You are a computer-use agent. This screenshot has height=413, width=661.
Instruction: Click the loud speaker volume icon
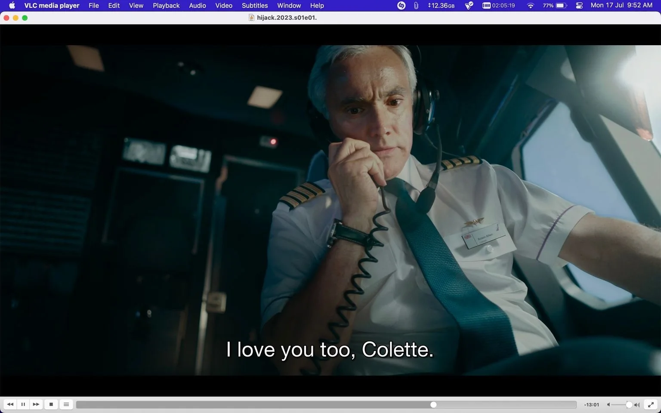(637, 405)
